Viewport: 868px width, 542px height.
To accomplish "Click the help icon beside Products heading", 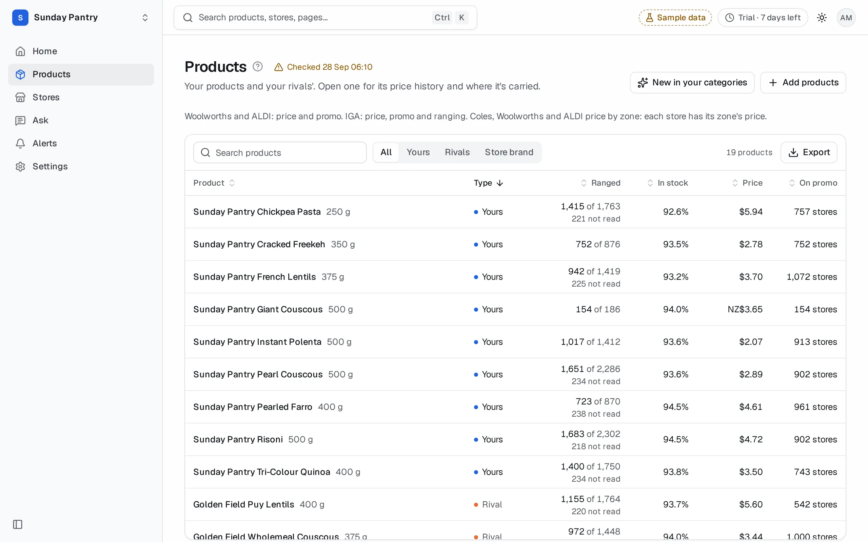I will (258, 67).
